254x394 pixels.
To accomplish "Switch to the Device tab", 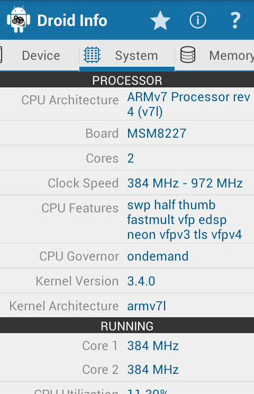I will pos(41,56).
